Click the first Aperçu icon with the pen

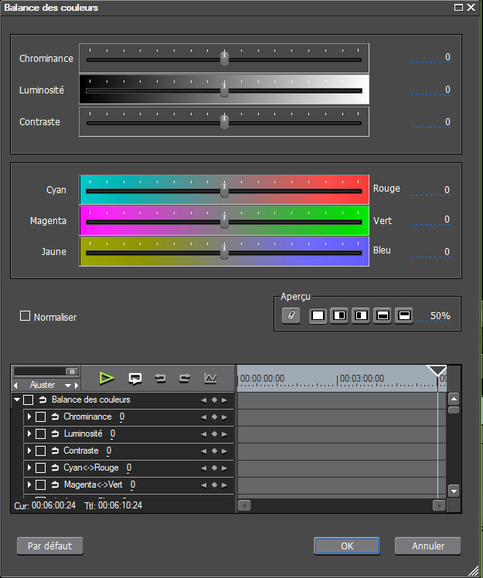(291, 316)
